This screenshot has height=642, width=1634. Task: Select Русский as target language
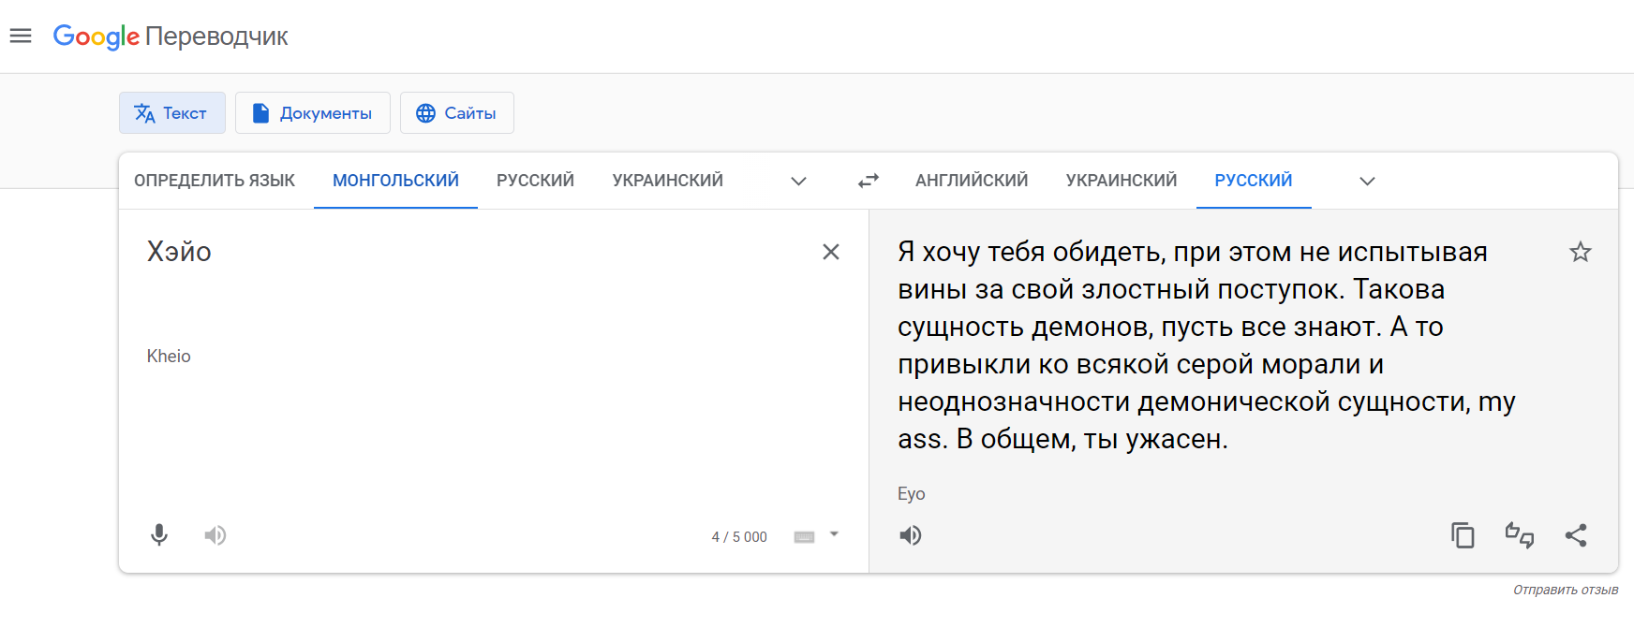[1254, 181]
